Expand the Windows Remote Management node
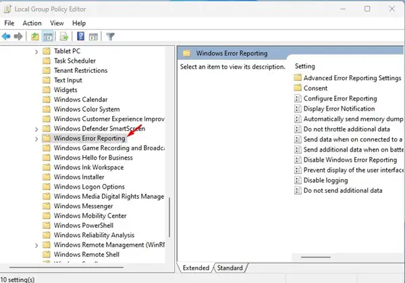The image size is (405, 283). point(36,245)
